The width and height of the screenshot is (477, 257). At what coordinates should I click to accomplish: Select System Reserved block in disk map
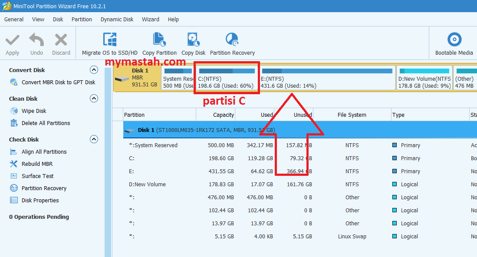click(178, 78)
